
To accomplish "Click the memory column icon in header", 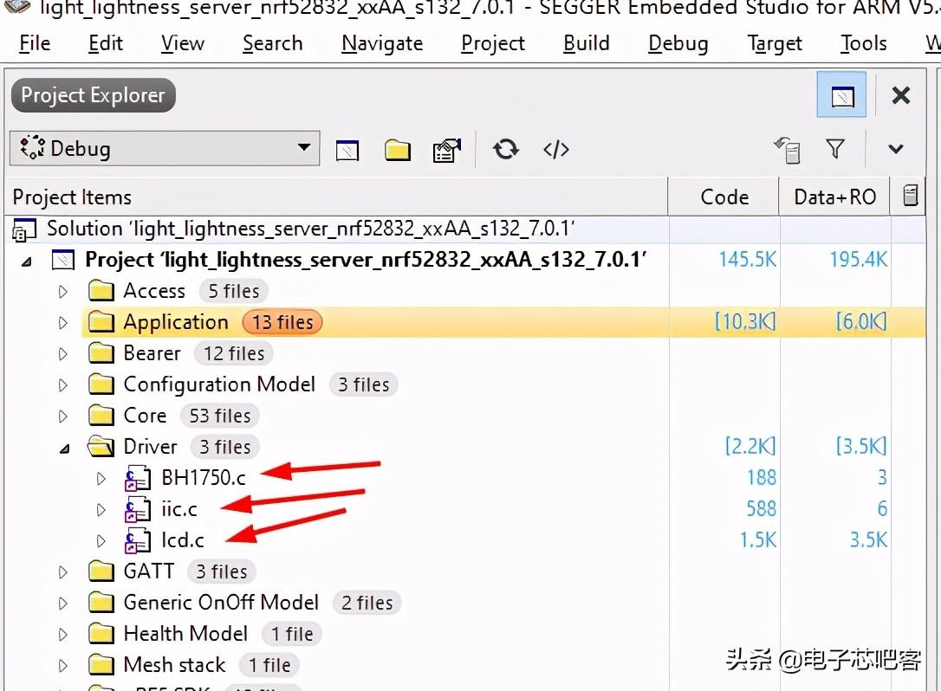I will (910, 196).
